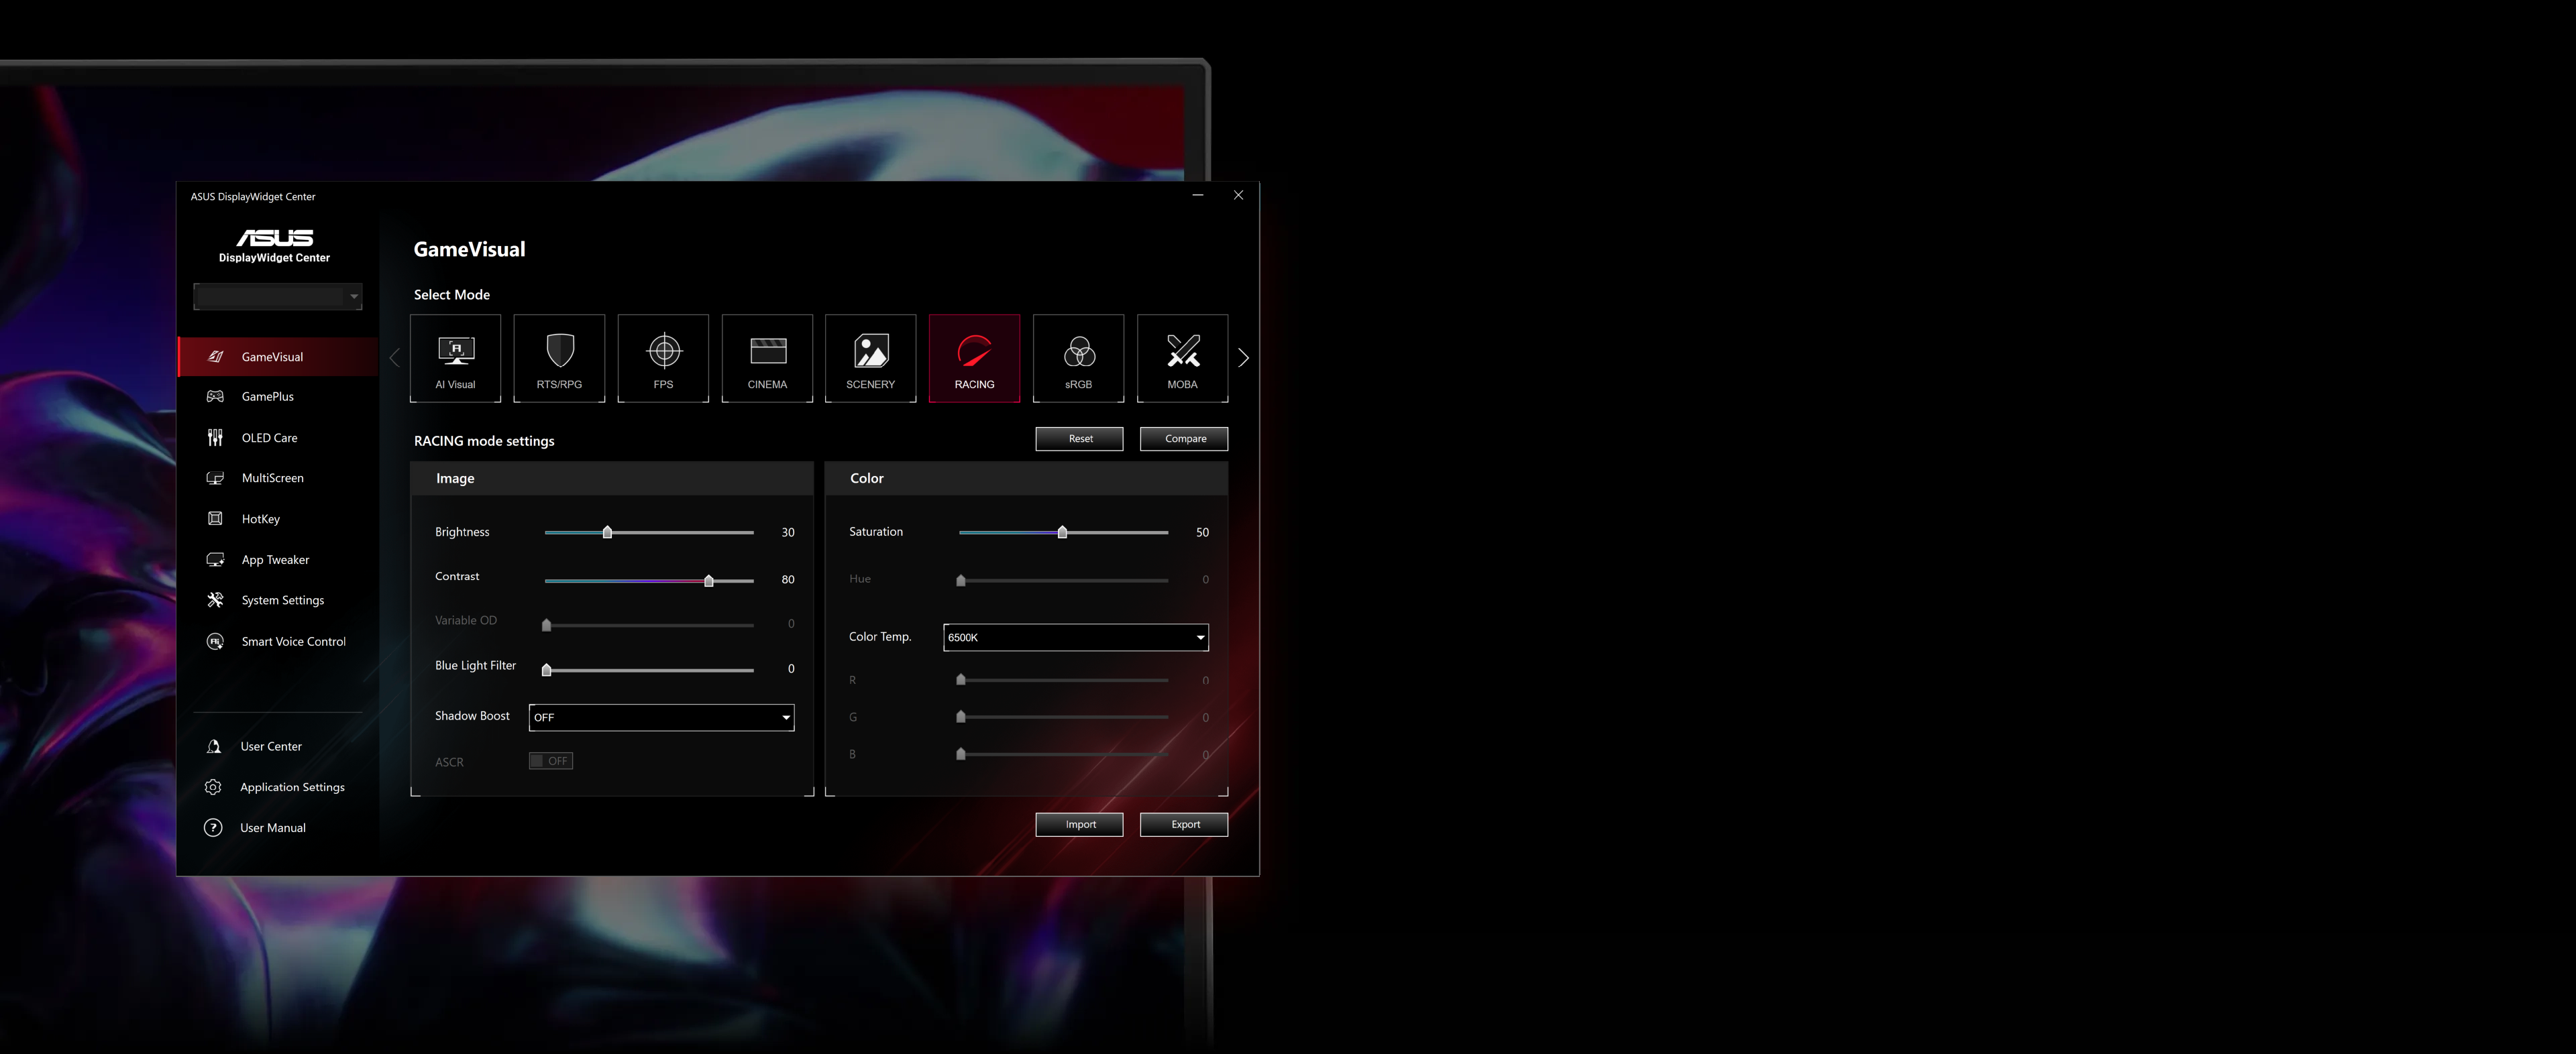Choose the MOBA crossed-swords mode
Image resolution: width=2576 pixels, height=1054 pixels.
tap(1182, 357)
